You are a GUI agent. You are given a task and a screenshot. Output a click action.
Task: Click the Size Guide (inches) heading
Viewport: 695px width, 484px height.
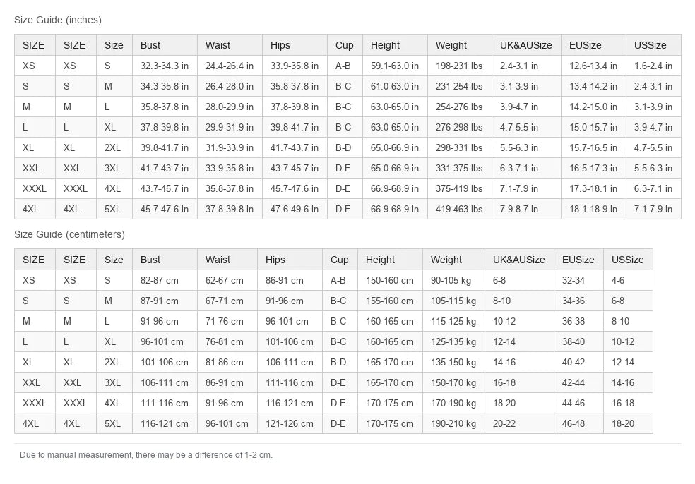pyautogui.click(x=58, y=20)
